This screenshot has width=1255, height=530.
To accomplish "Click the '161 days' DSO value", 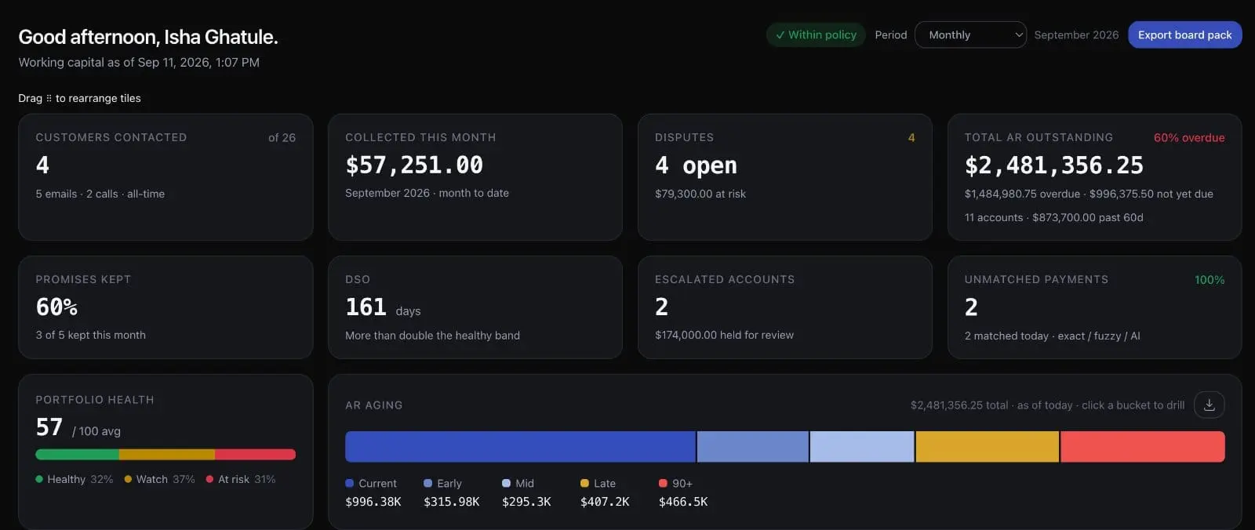I will 383,307.
